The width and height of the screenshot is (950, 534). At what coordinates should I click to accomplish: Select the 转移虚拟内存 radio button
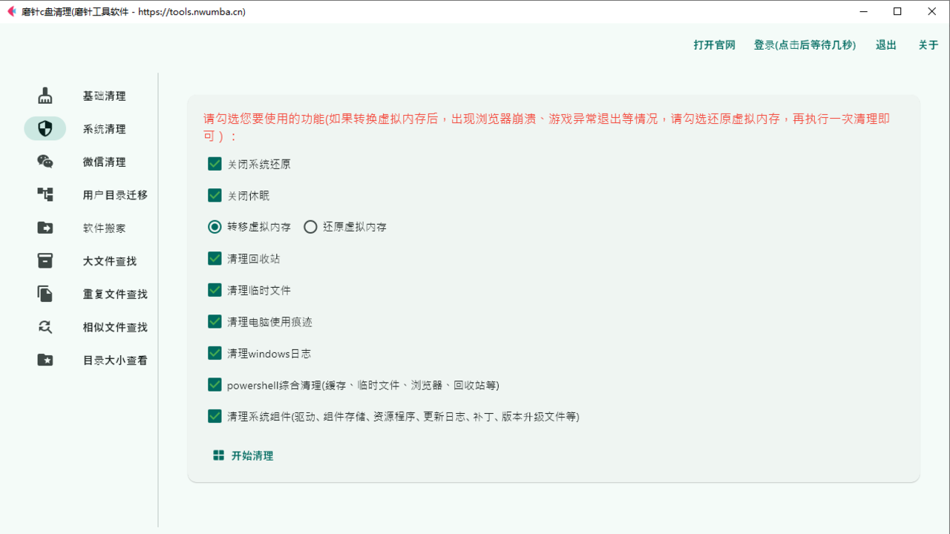[214, 227]
